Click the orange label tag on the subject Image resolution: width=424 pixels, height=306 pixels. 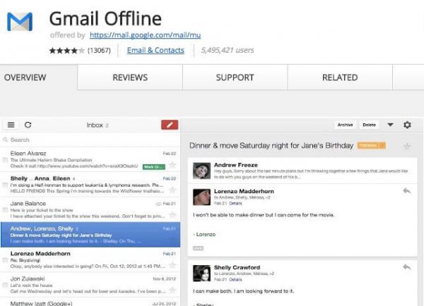pos(371,145)
